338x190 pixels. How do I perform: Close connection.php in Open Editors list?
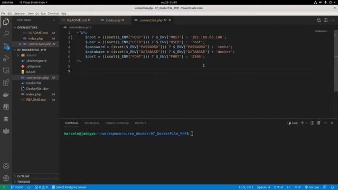[20, 44]
